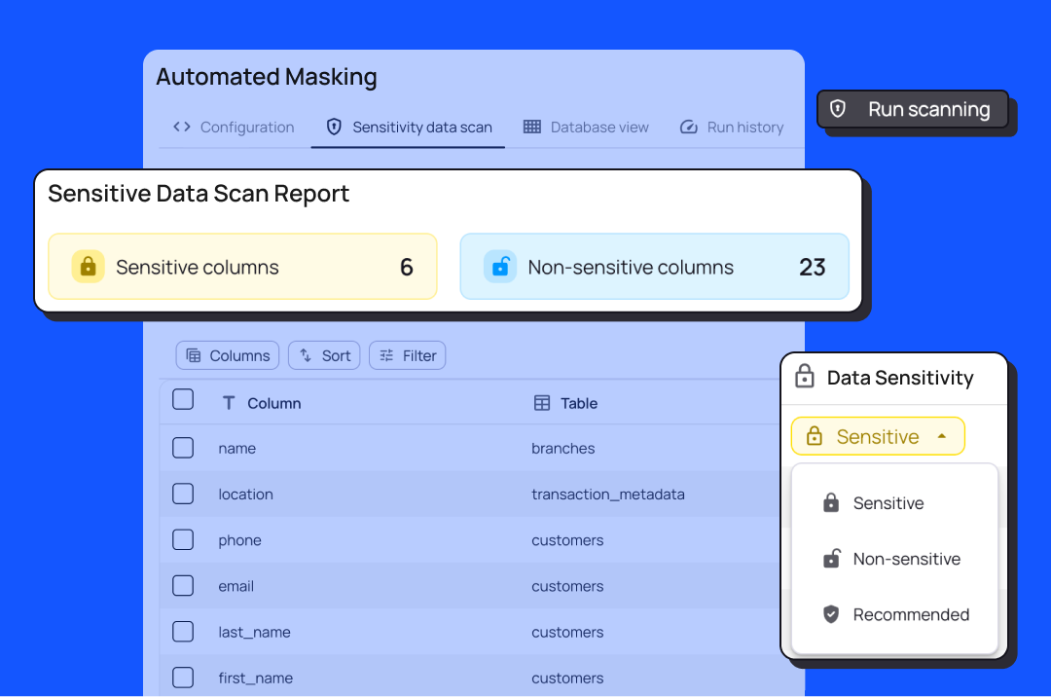Screen dimensions: 1051x697
Task: Select the Sensitive columns card
Action: coord(242,267)
